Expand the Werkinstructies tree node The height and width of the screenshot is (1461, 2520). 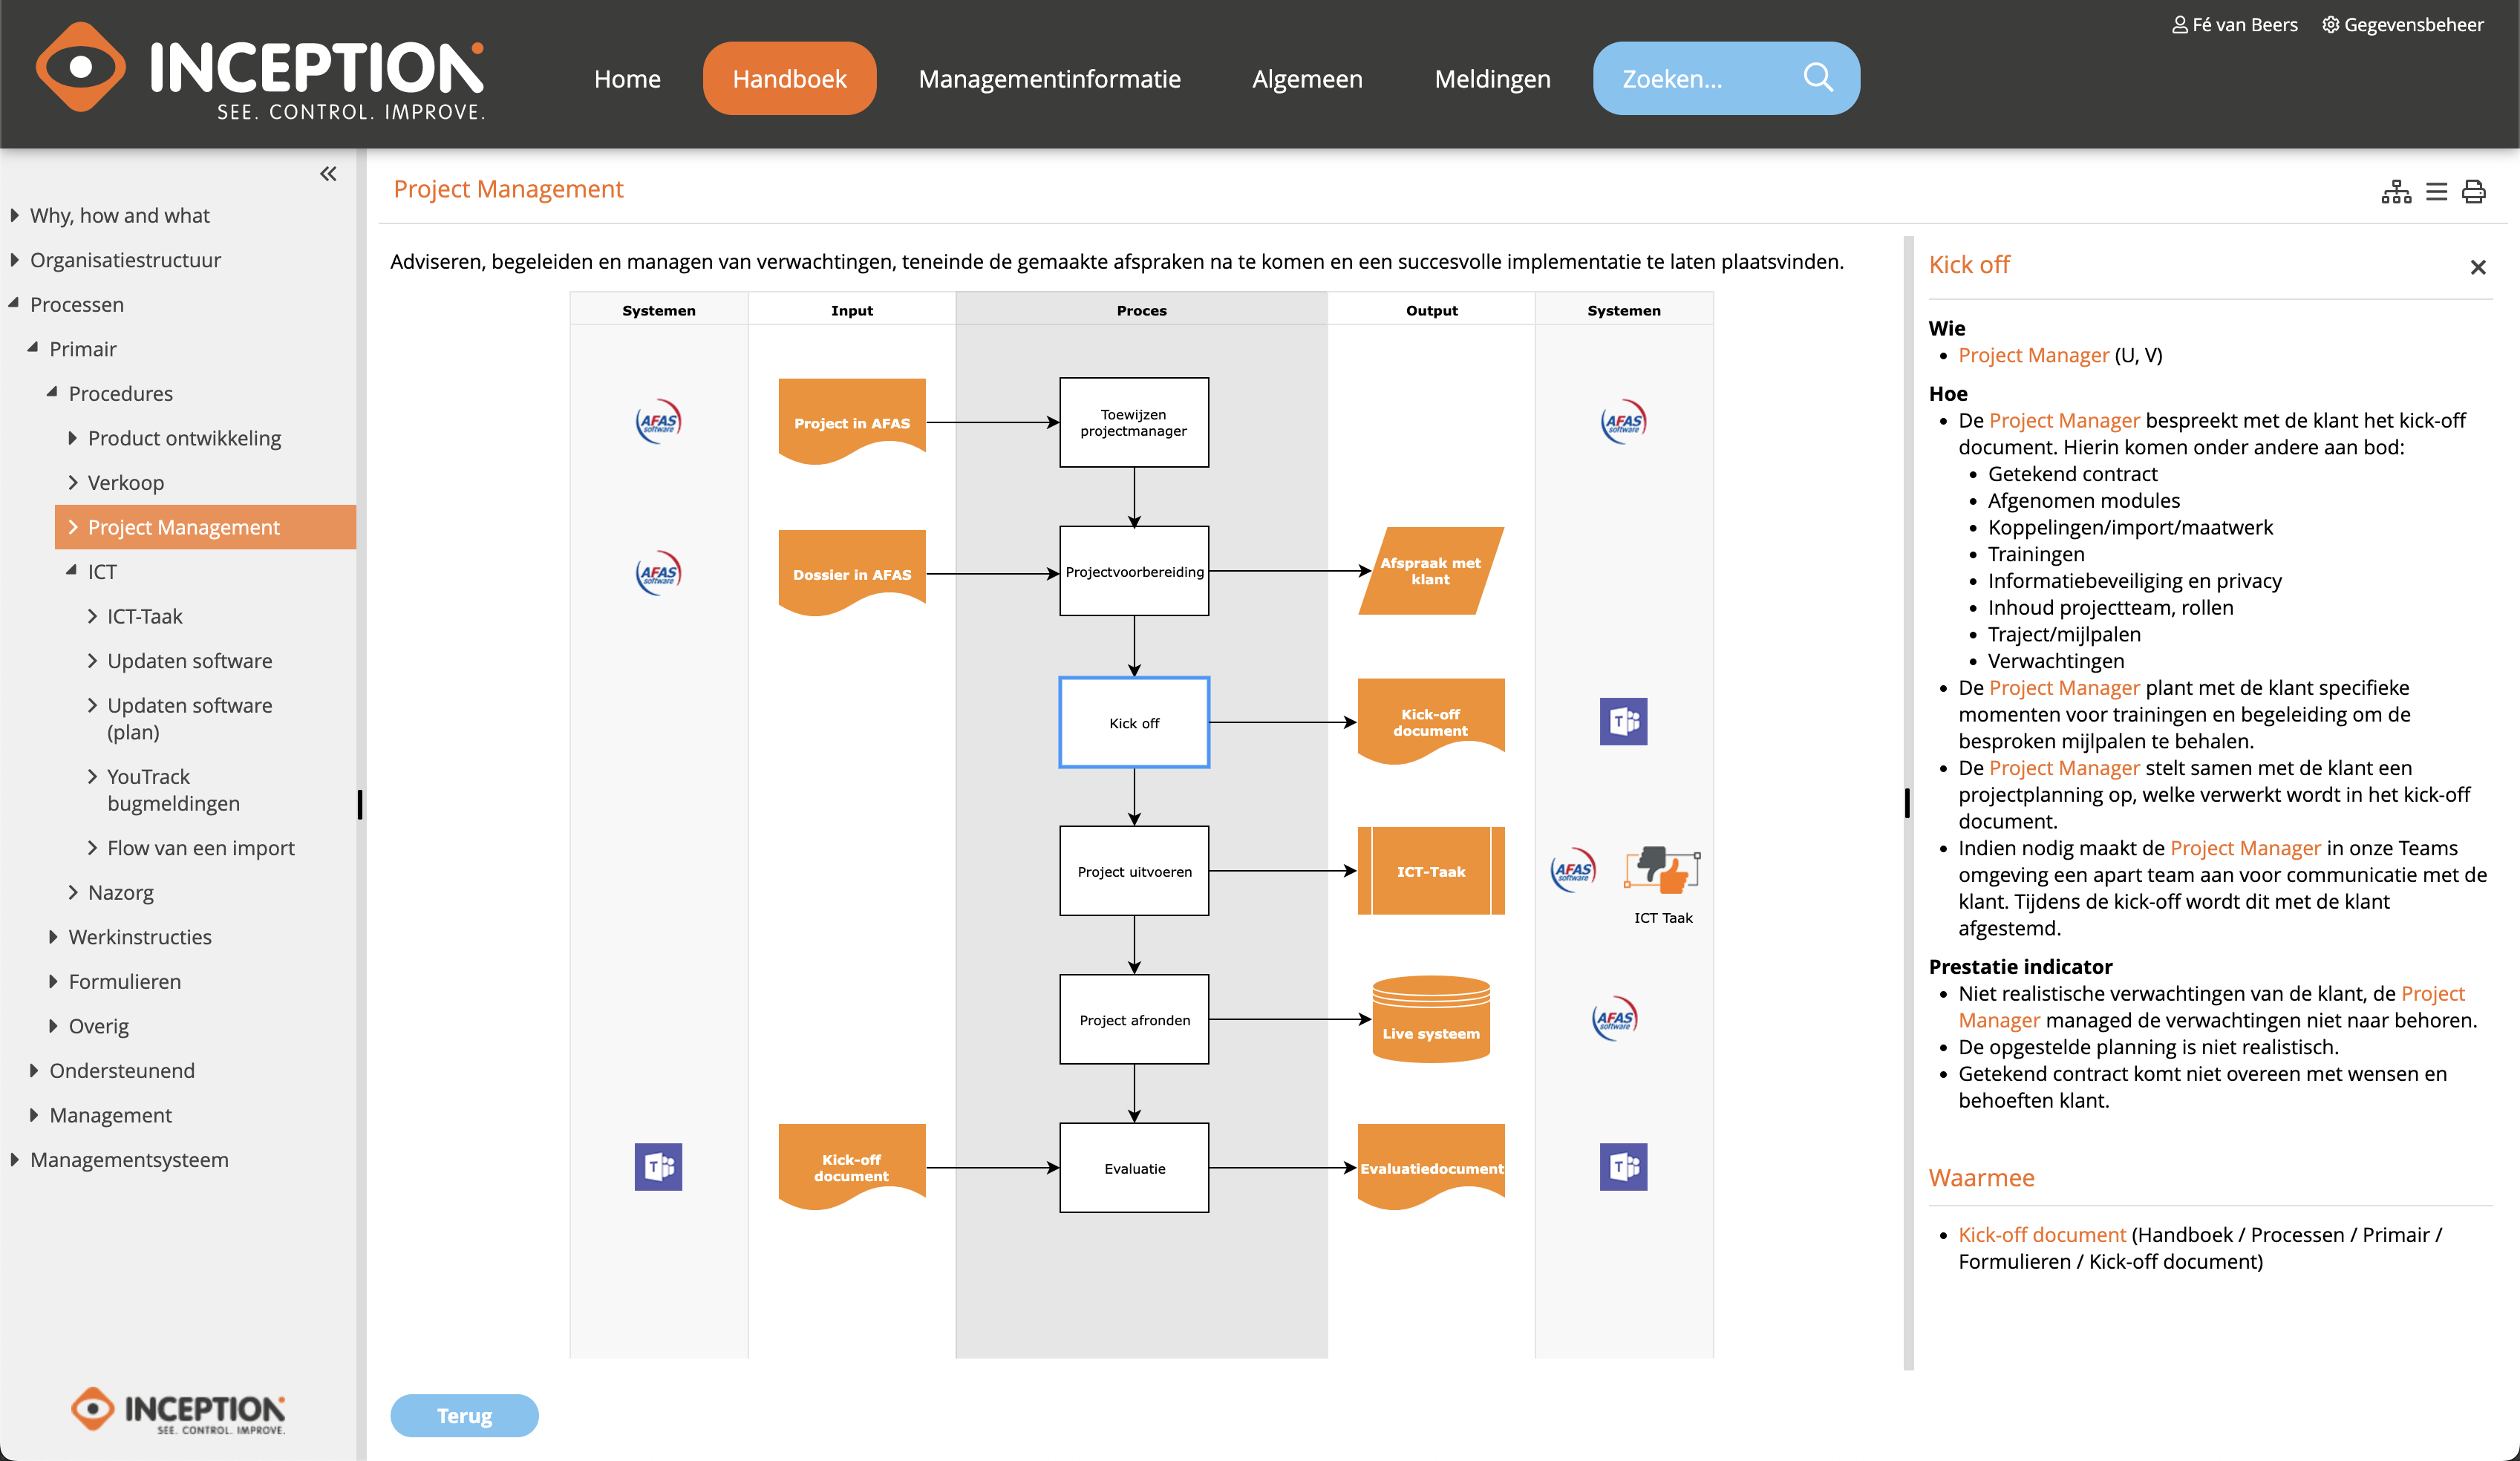tap(53, 937)
